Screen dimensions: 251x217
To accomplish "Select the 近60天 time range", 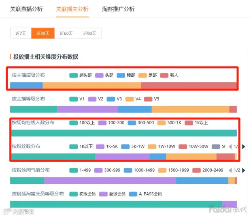I will click(66, 33).
